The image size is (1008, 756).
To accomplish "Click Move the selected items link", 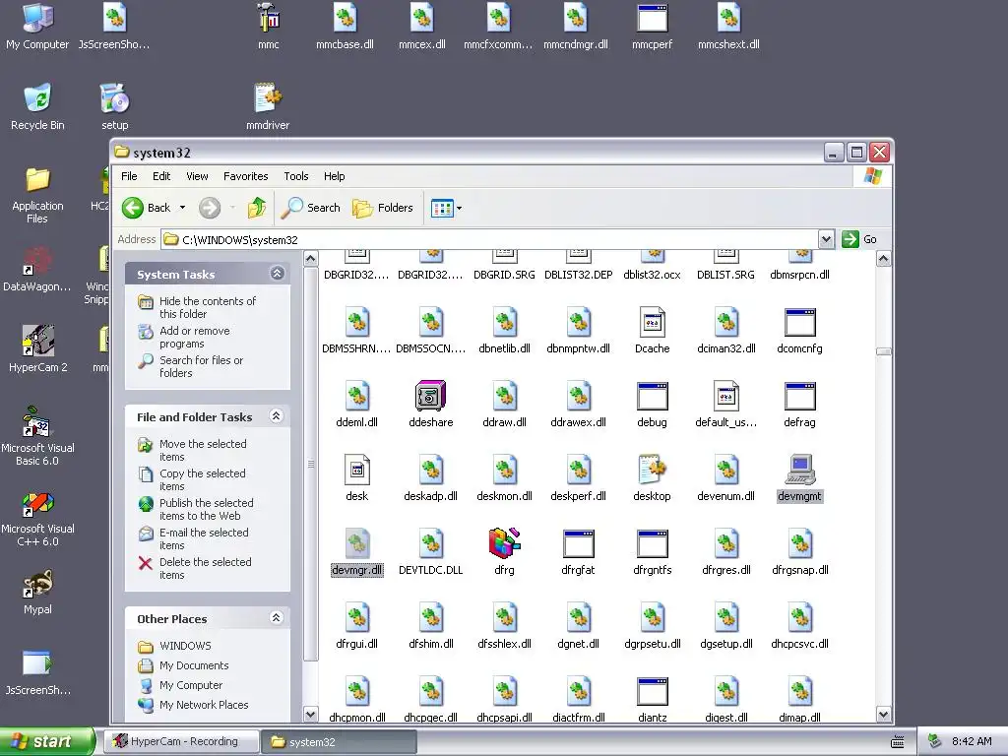I will click(203, 450).
